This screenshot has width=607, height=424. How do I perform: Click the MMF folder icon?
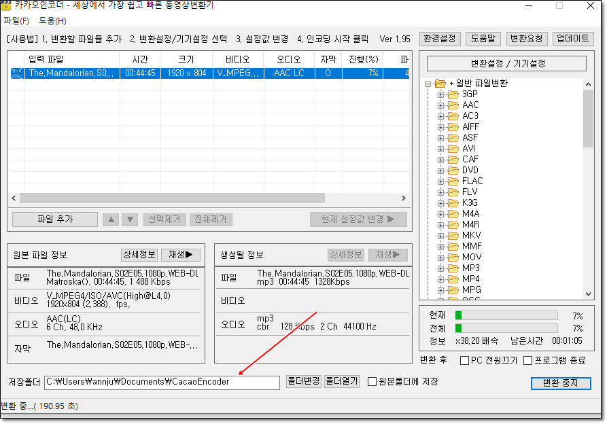(x=453, y=246)
